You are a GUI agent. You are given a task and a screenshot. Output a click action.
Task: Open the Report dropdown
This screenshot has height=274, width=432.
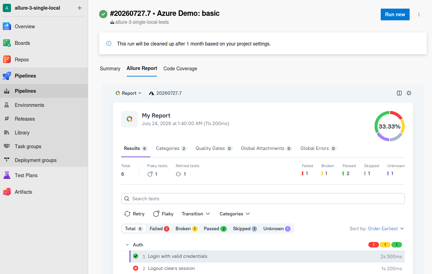[x=128, y=93]
